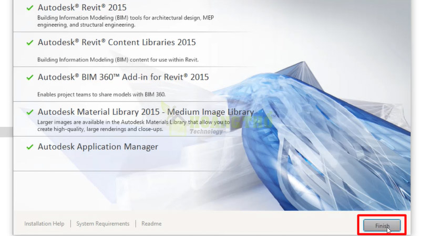Click description 'Building Information Modeling (BIM) content for use within Revit.'
431x236 pixels.
(x=118, y=60)
